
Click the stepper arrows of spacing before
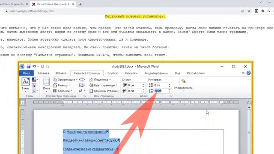pos(170,86)
